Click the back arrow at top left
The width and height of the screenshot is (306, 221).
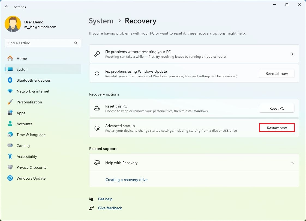click(x=7, y=7)
